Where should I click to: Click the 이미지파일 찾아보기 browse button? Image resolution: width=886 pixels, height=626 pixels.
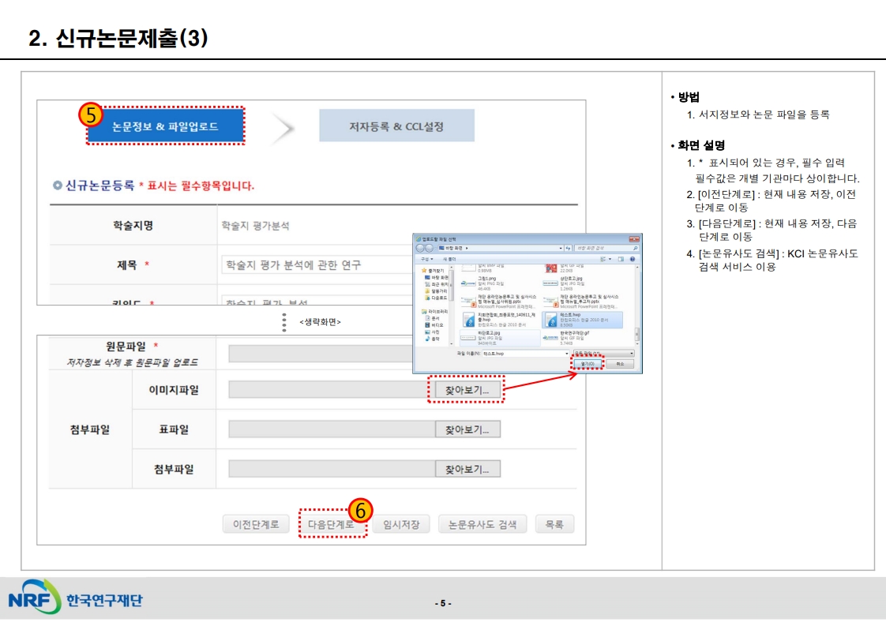(x=467, y=390)
